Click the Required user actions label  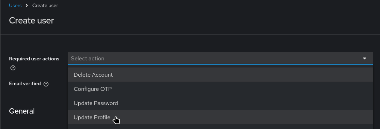[x=34, y=59]
